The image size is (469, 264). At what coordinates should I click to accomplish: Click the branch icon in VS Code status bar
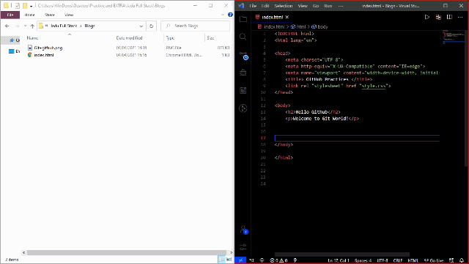coord(251,260)
